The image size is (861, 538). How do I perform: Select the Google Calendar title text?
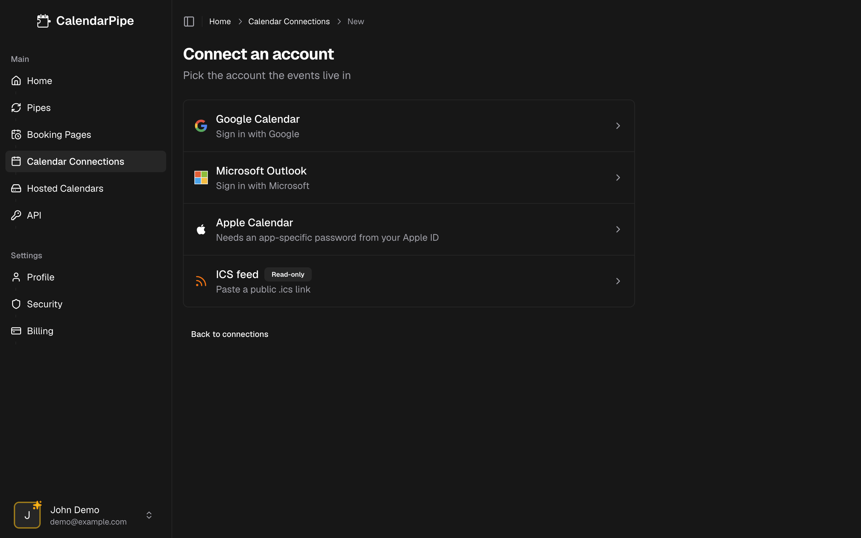(x=258, y=119)
